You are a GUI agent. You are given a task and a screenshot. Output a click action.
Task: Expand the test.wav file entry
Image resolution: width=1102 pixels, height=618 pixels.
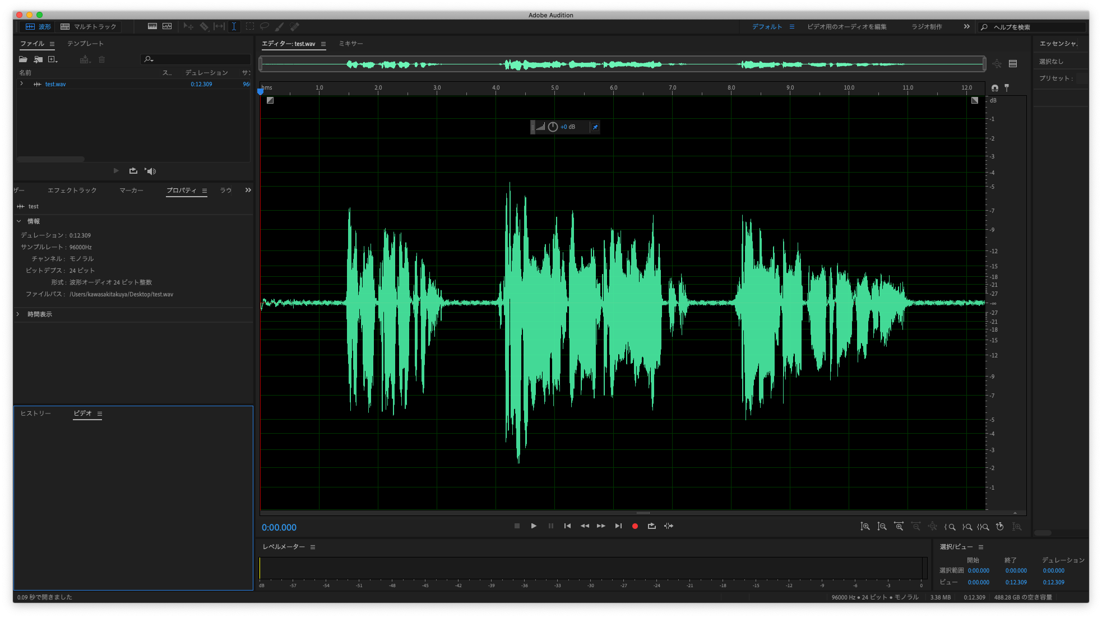pos(22,83)
